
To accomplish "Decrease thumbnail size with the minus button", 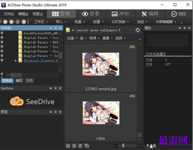I will click(116, 146).
